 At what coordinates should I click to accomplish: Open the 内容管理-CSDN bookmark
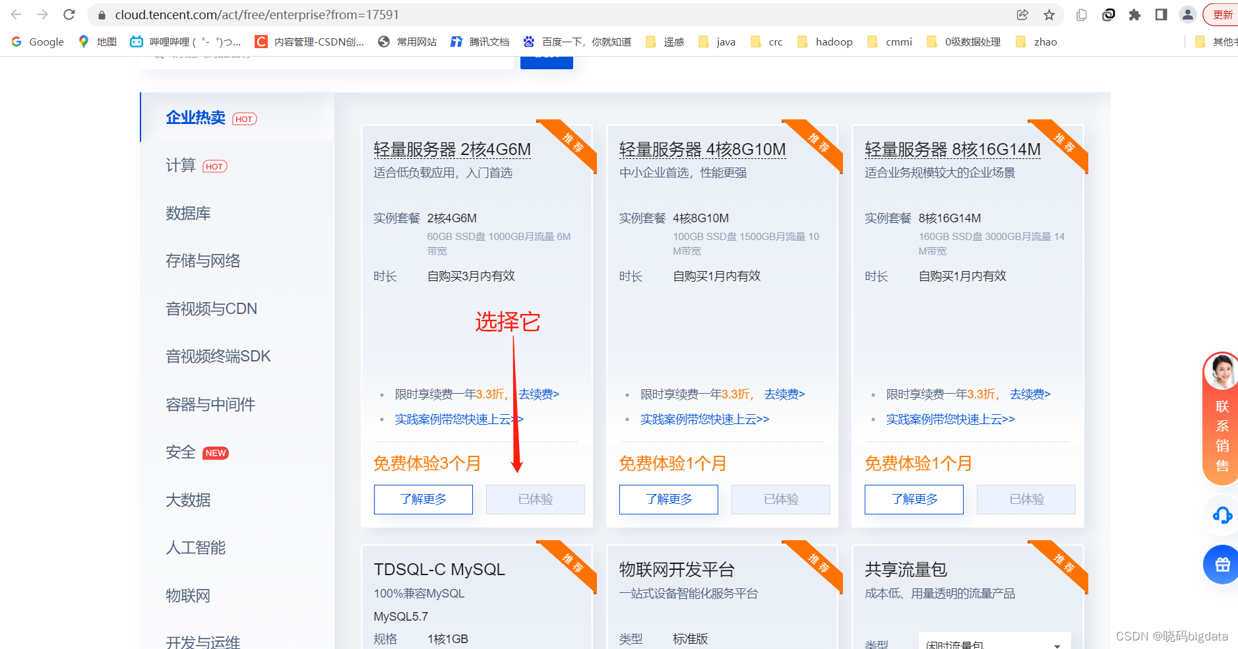(309, 42)
